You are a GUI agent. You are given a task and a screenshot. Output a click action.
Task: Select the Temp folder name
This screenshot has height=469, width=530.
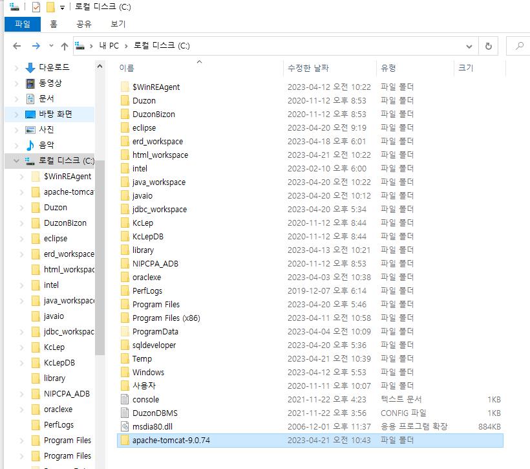click(142, 358)
